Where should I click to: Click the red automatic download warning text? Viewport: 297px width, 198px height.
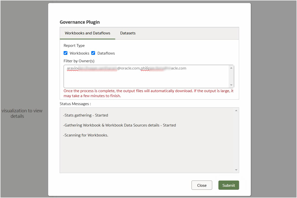[148, 93]
